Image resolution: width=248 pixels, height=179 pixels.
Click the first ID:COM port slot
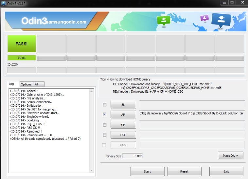coord(22,70)
